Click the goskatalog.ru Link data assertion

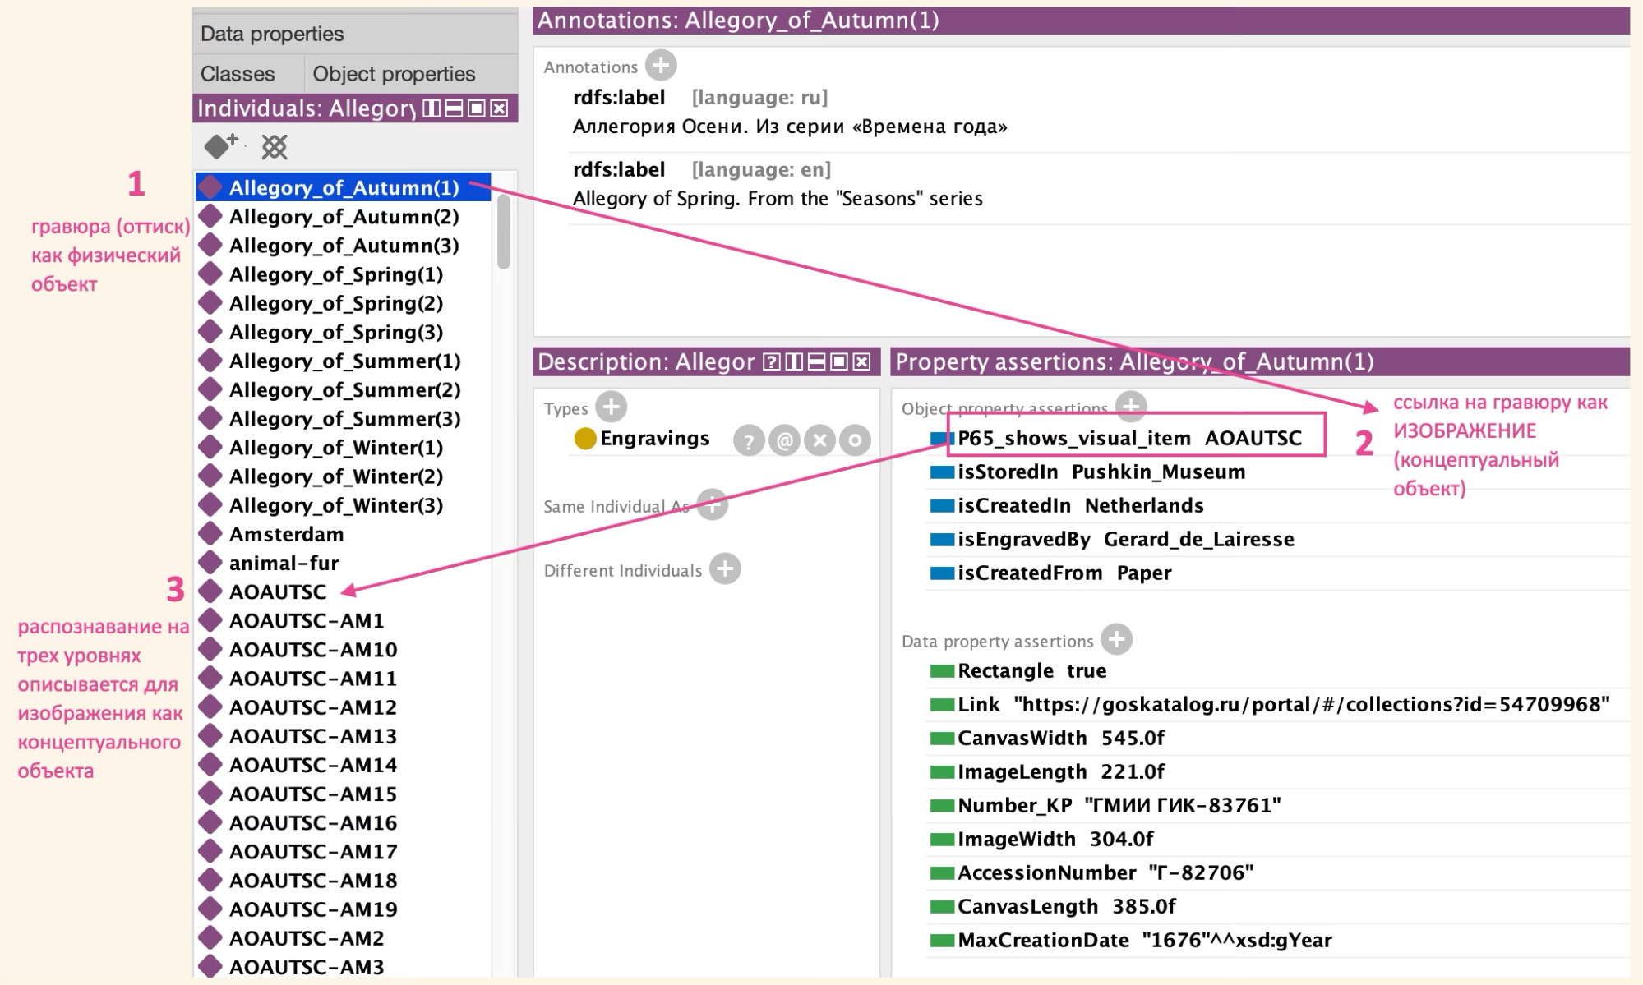tap(1282, 705)
